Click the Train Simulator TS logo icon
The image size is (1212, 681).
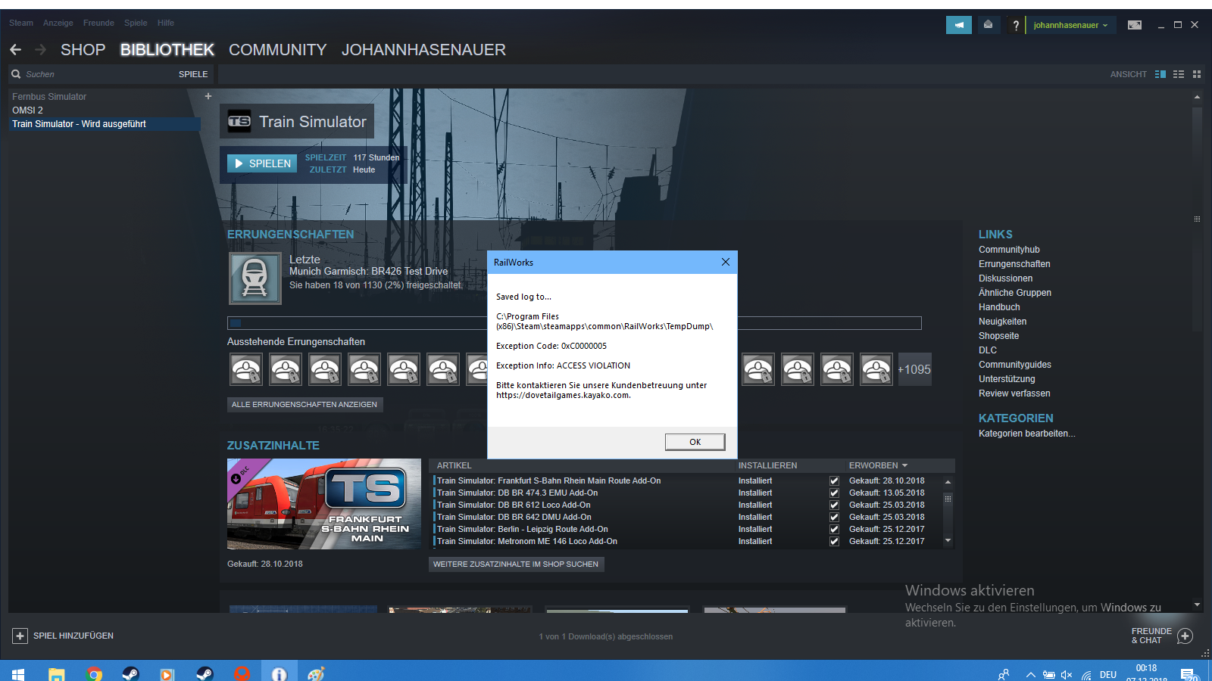click(239, 121)
